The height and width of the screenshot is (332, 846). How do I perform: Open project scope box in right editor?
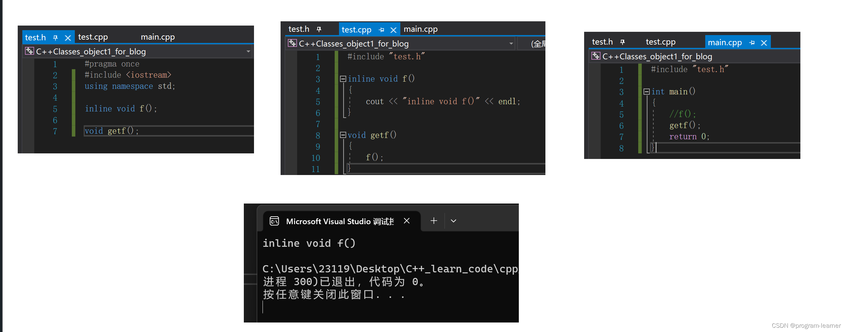[695, 56]
